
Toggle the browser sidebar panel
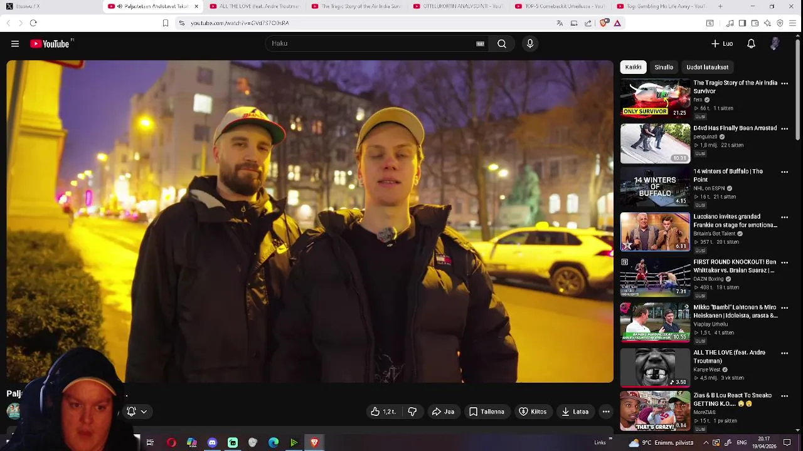pos(742,23)
